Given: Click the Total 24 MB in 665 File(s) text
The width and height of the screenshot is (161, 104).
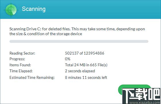Looking at the screenshot, I should [86, 65].
